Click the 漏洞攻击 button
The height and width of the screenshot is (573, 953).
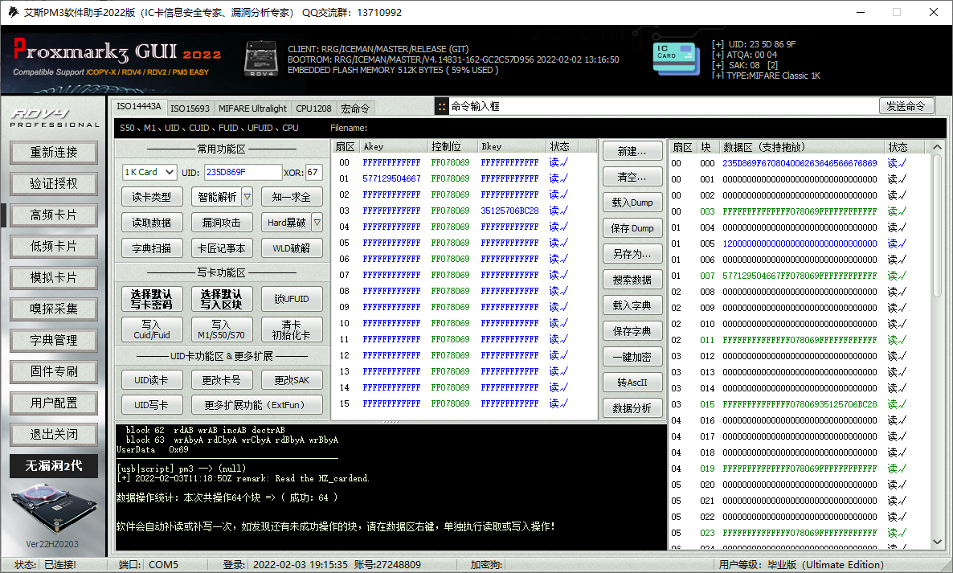click(x=222, y=223)
